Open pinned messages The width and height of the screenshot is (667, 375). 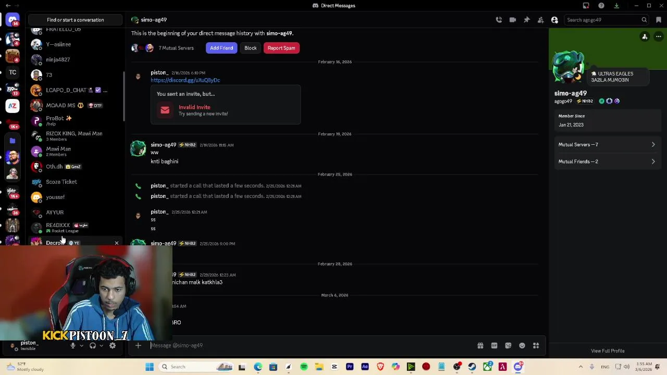(x=527, y=20)
